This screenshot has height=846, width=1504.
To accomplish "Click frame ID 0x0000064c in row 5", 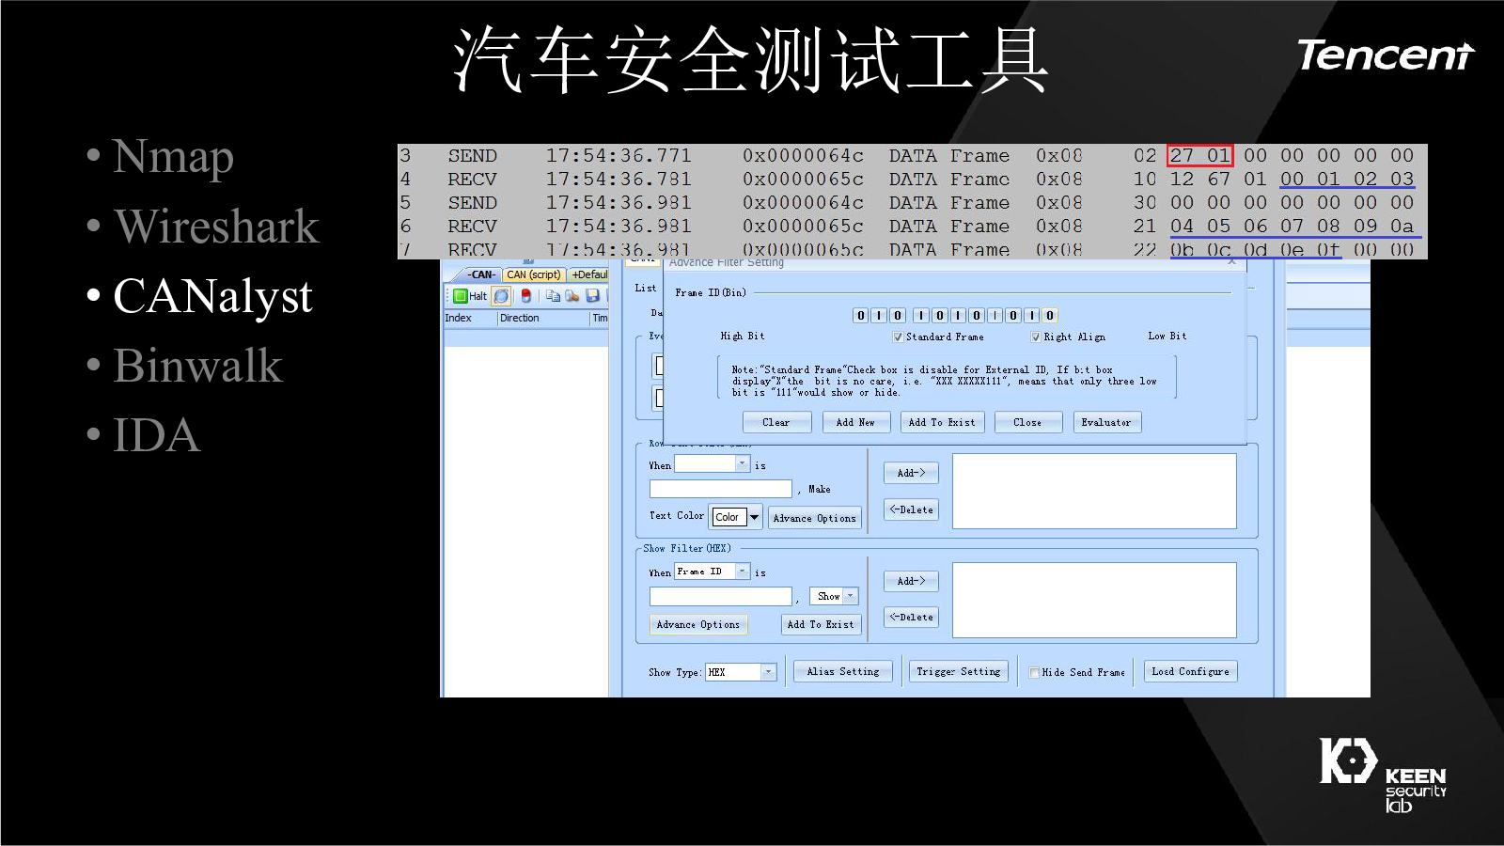I will [x=803, y=202].
